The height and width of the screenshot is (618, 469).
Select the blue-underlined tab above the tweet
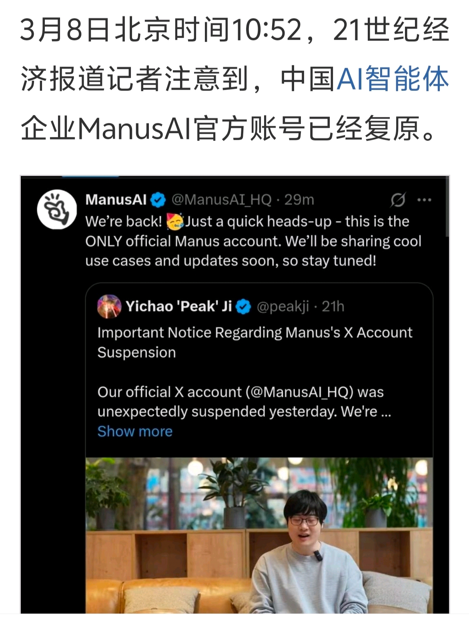tap(90, 176)
